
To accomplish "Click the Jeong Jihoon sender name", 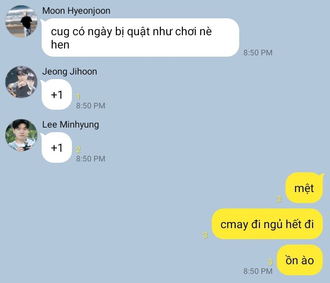I will 70,72.
